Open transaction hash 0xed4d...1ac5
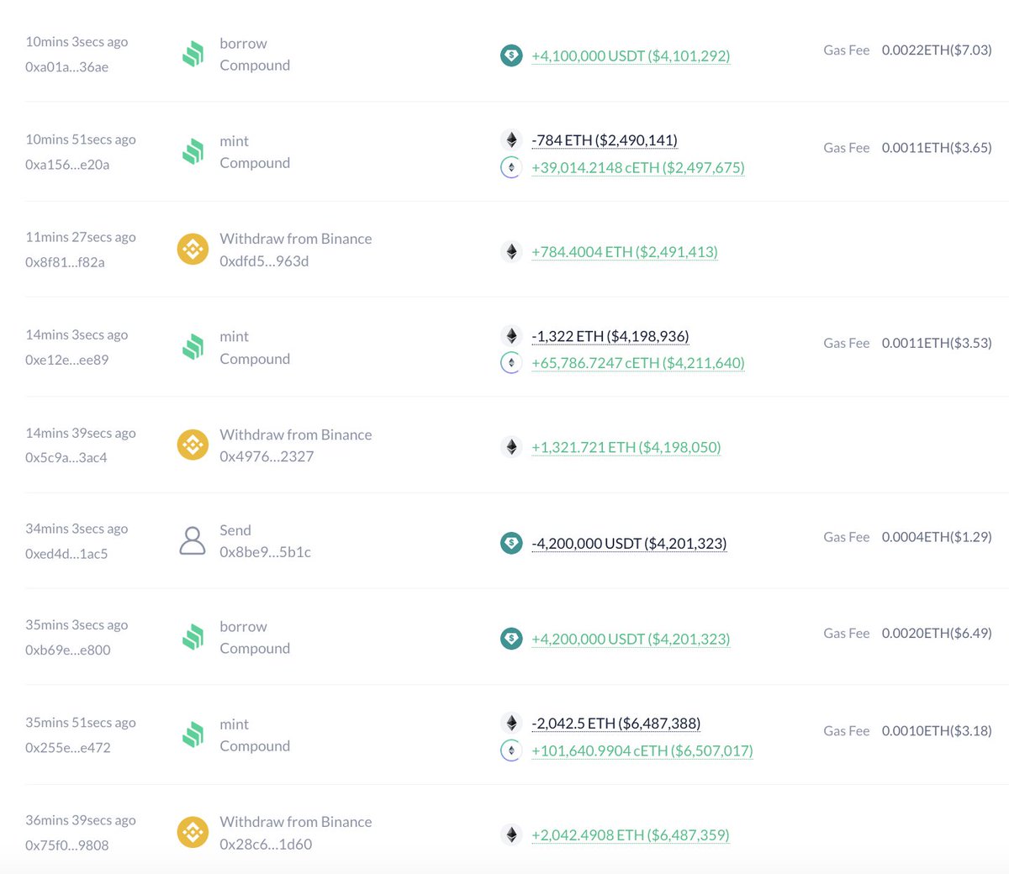 [66, 554]
